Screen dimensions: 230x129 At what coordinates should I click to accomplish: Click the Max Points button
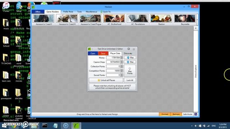tap(130, 71)
